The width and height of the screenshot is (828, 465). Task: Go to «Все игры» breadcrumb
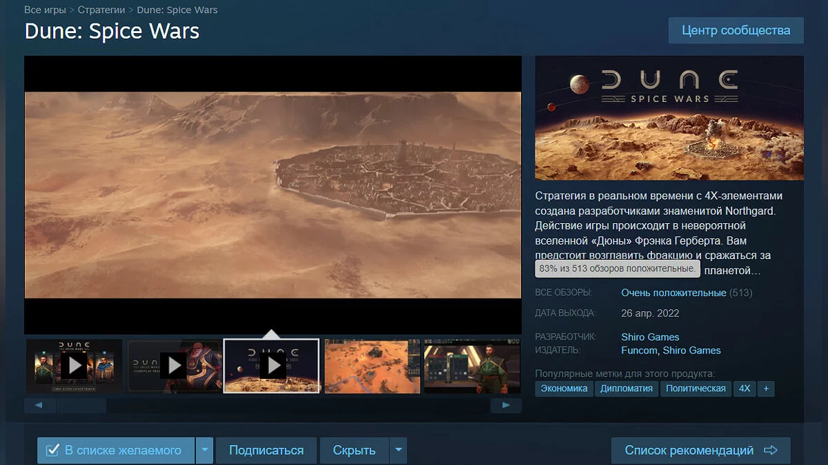tap(45, 10)
